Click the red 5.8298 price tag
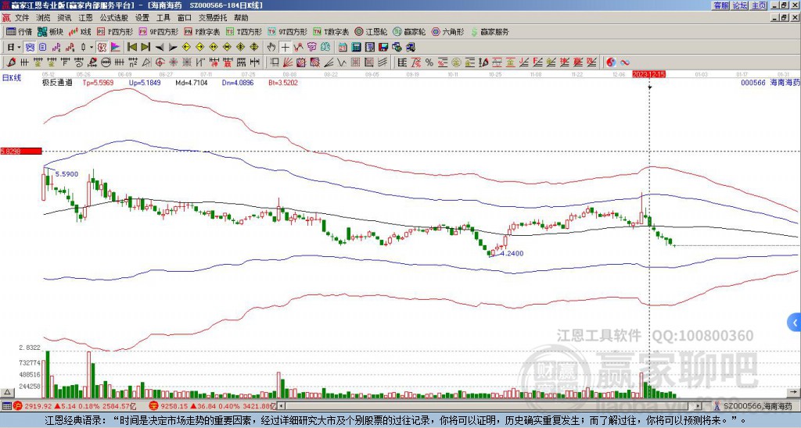 click(20, 151)
